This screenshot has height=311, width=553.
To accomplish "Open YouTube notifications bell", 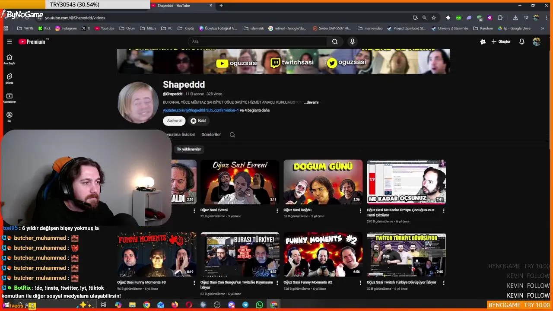I will coord(521,41).
